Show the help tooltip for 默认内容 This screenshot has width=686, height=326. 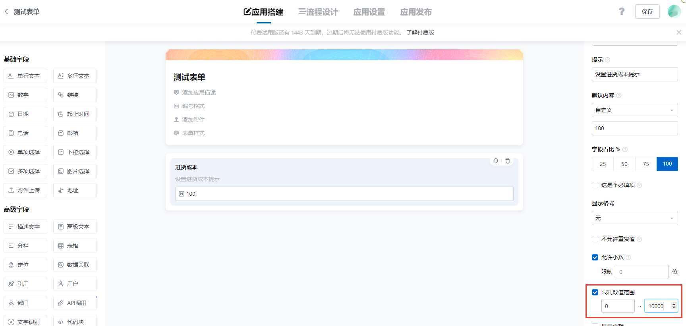click(619, 96)
